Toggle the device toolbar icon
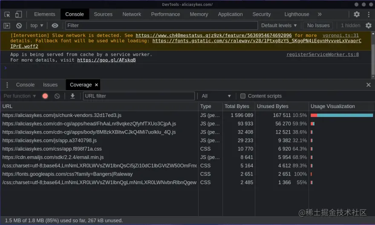This screenshot has width=375, height=225. (x=18, y=14)
